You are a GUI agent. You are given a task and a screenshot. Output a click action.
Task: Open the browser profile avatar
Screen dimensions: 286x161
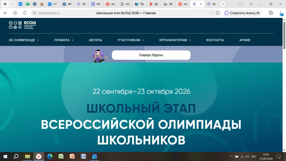(x=241, y=4)
